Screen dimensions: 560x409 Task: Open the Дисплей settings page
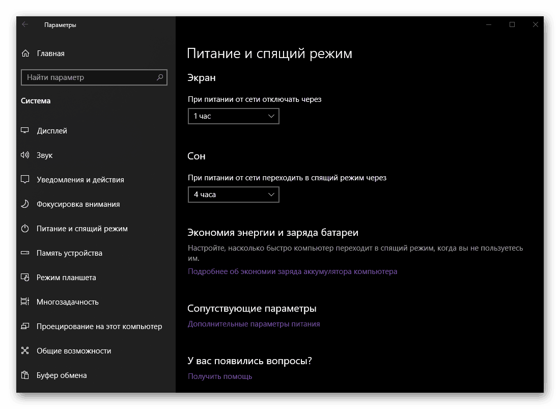click(52, 131)
